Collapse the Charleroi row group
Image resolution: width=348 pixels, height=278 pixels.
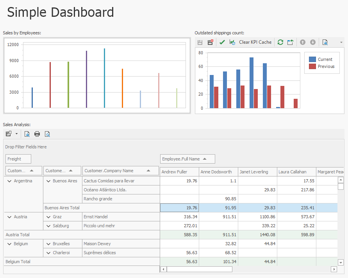(48, 253)
